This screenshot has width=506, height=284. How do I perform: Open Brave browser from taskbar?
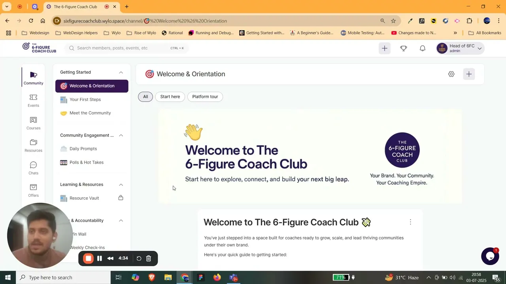tap(152, 278)
